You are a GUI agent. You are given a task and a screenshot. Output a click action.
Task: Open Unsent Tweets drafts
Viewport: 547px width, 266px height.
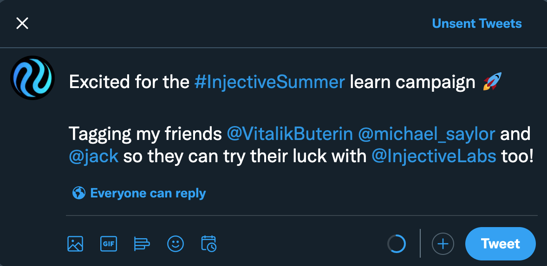click(x=476, y=24)
